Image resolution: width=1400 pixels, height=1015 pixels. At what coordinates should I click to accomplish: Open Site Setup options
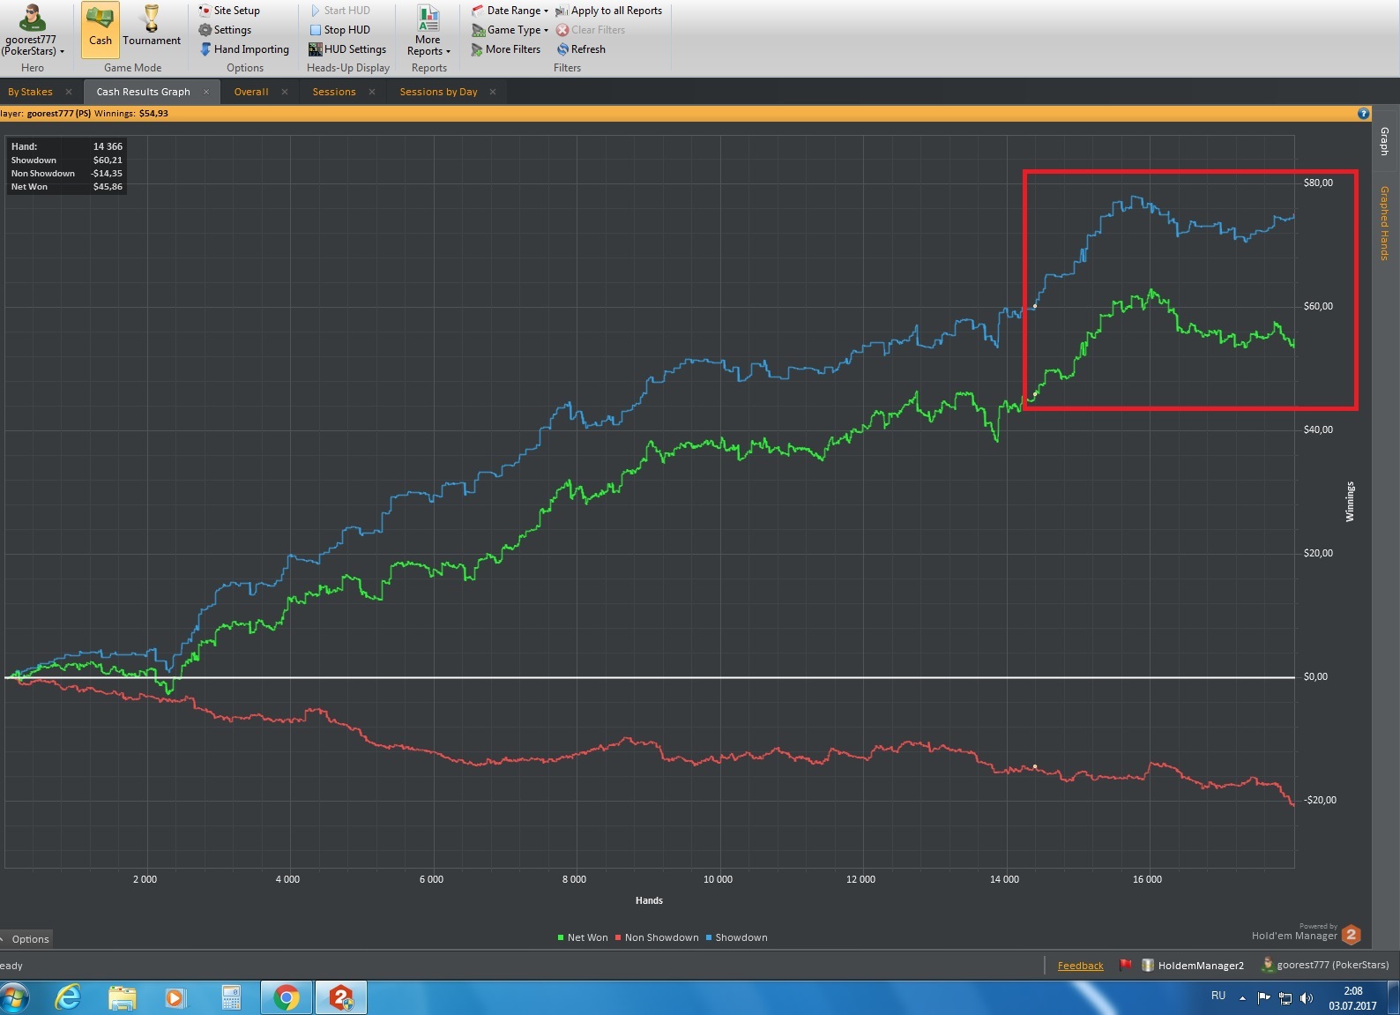point(229,11)
